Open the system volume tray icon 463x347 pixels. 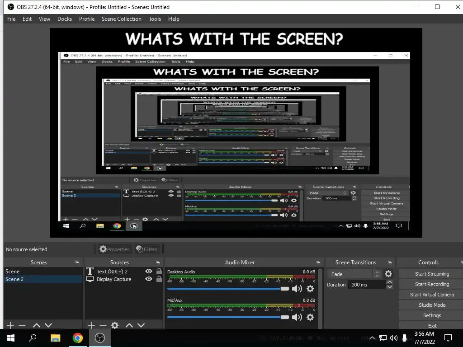[394, 338]
